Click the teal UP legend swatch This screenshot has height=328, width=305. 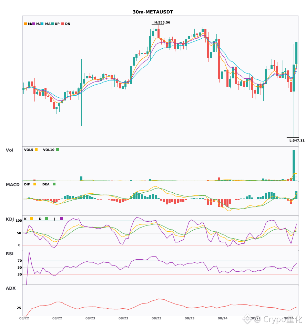[x=52, y=24]
